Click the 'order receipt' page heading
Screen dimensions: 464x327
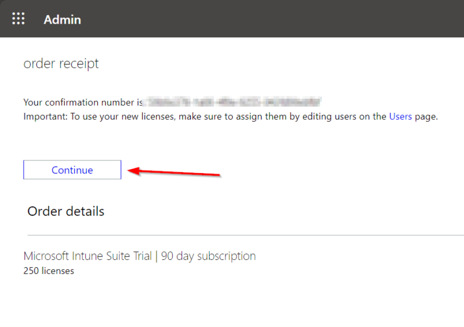[61, 63]
